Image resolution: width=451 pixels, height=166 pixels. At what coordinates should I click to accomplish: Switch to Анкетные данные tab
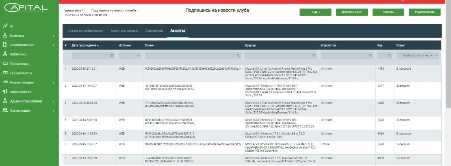pyautogui.click(x=124, y=31)
